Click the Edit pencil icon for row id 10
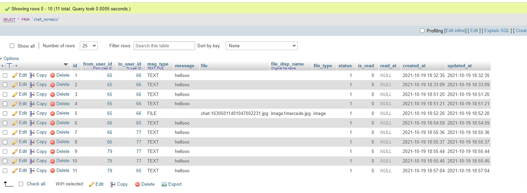The width and height of the screenshot is (527, 193). (x=15, y=161)
